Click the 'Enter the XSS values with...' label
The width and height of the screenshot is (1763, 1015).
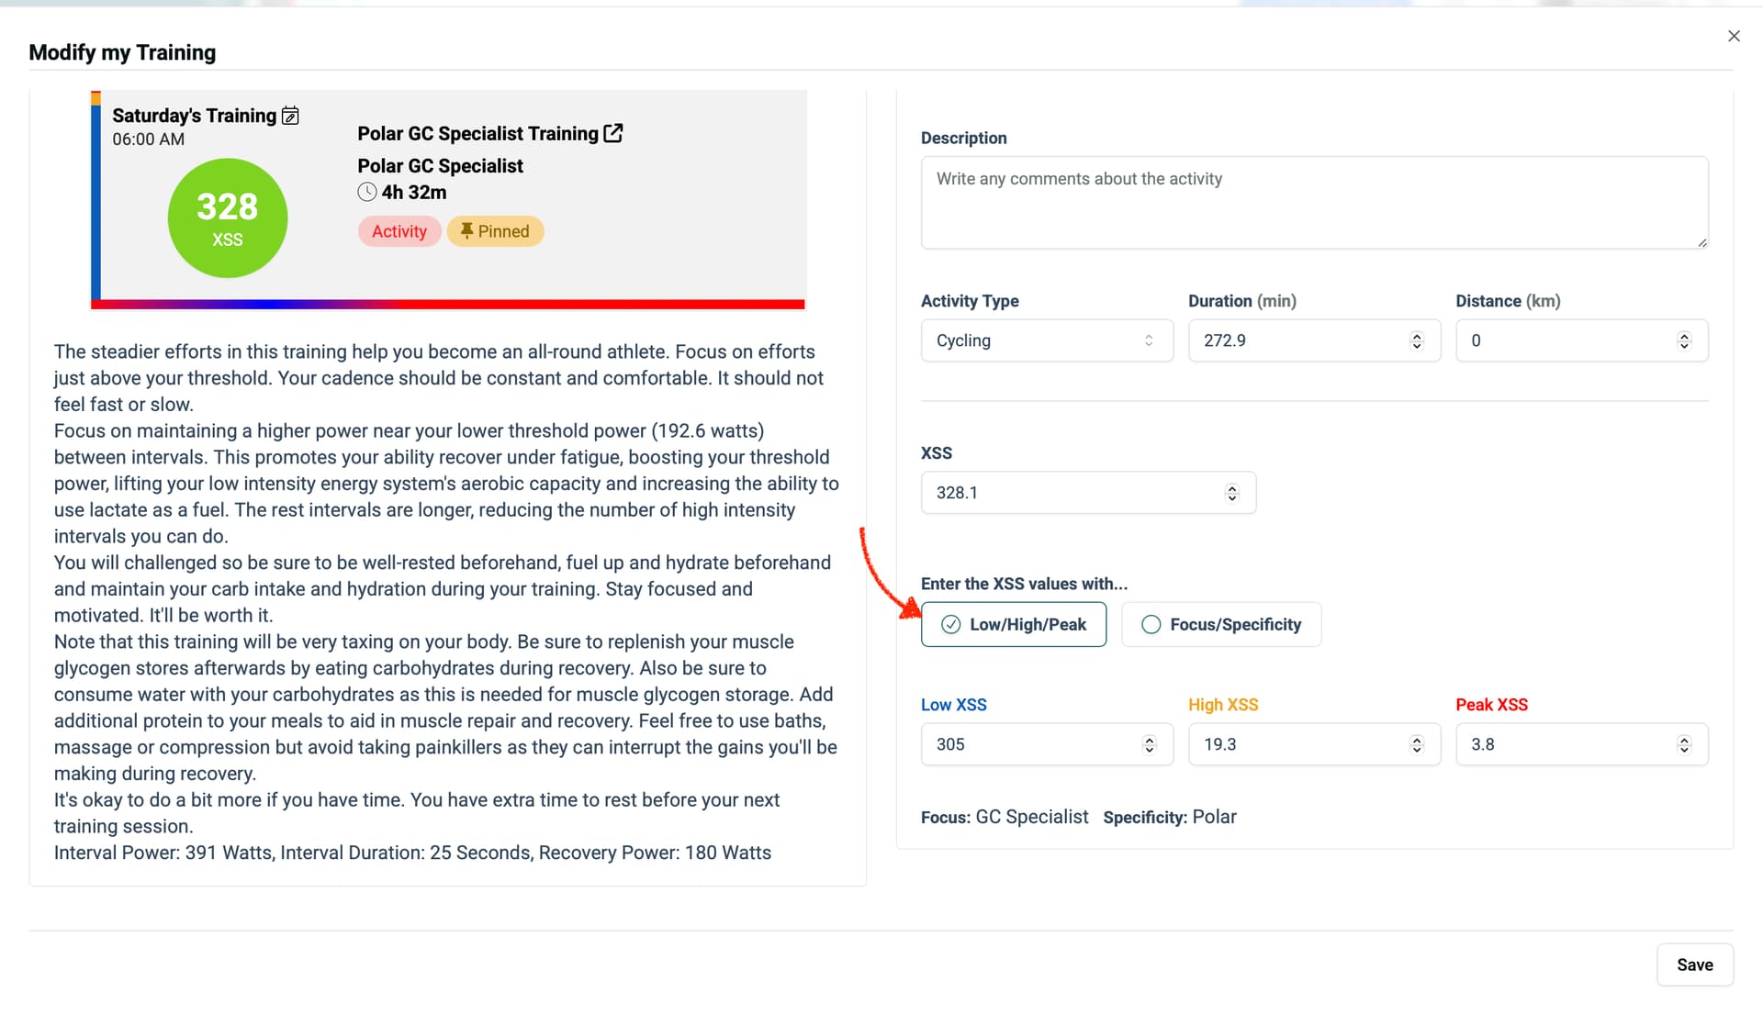coord(1024,584)
